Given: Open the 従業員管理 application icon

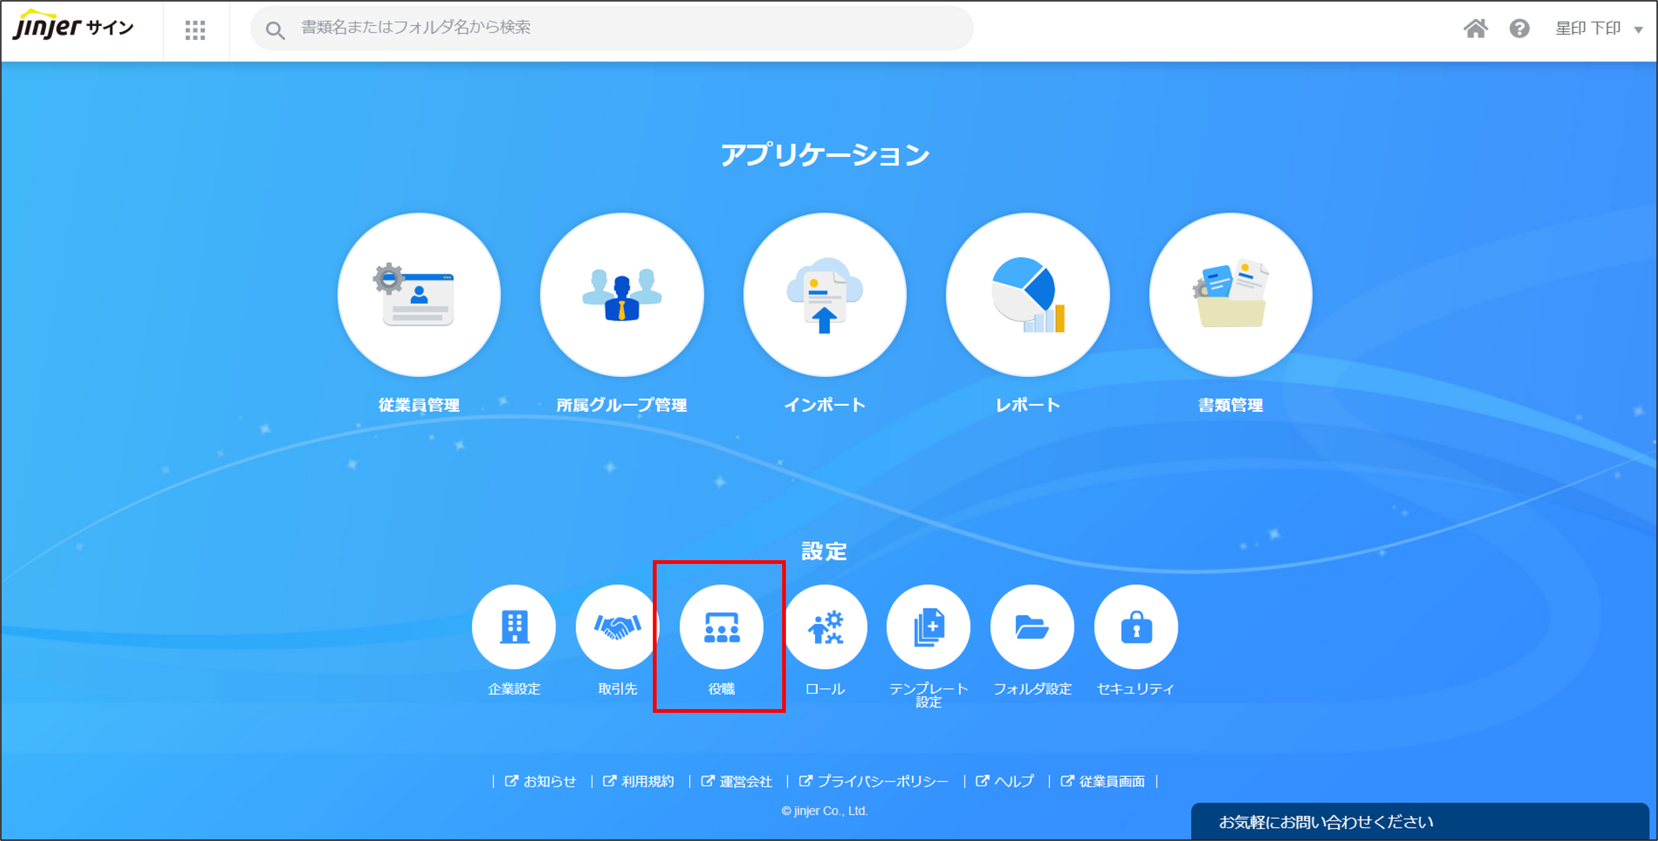Looking at the screenshot, I should [x=419, y=295].
